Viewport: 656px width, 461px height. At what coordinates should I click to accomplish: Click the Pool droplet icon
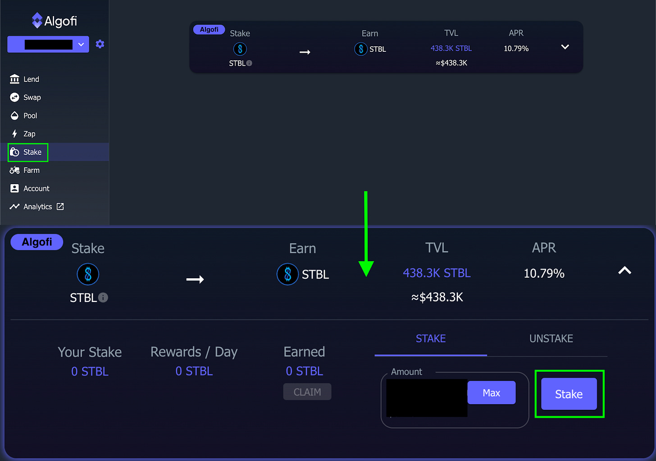pyautogui.click(x=14, y=116)
